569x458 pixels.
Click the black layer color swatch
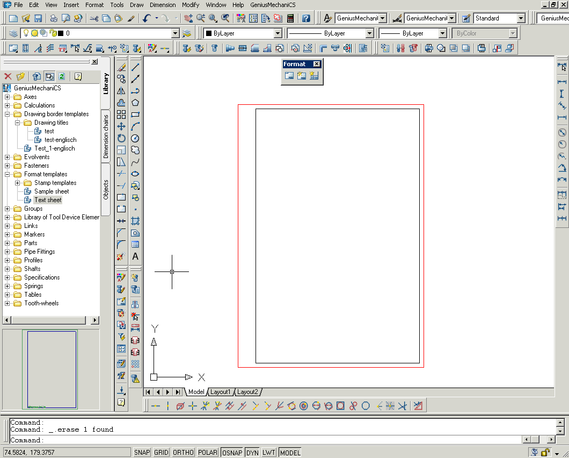click(x=61, y=33)
